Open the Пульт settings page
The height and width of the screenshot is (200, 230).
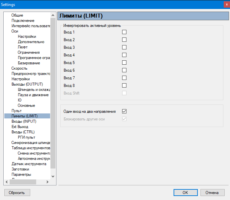pos(17,111)
